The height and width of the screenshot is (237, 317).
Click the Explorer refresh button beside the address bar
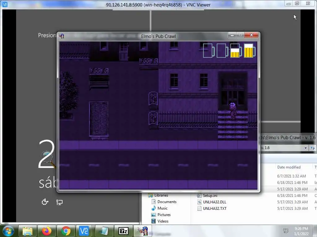[313, 148]
